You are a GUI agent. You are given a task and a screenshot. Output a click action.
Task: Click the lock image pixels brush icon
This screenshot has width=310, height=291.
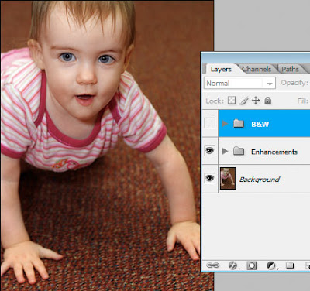[244, 101]
